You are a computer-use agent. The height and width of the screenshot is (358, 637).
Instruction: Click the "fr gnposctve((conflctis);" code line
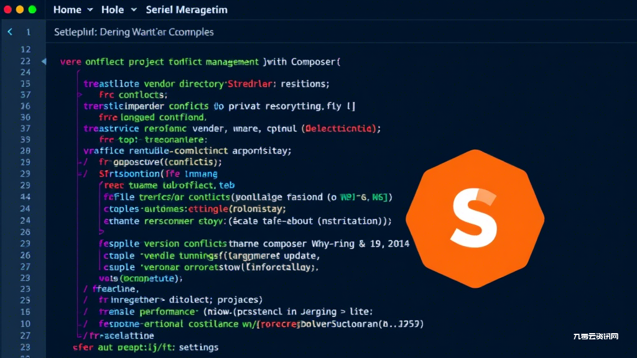(160, 162)
